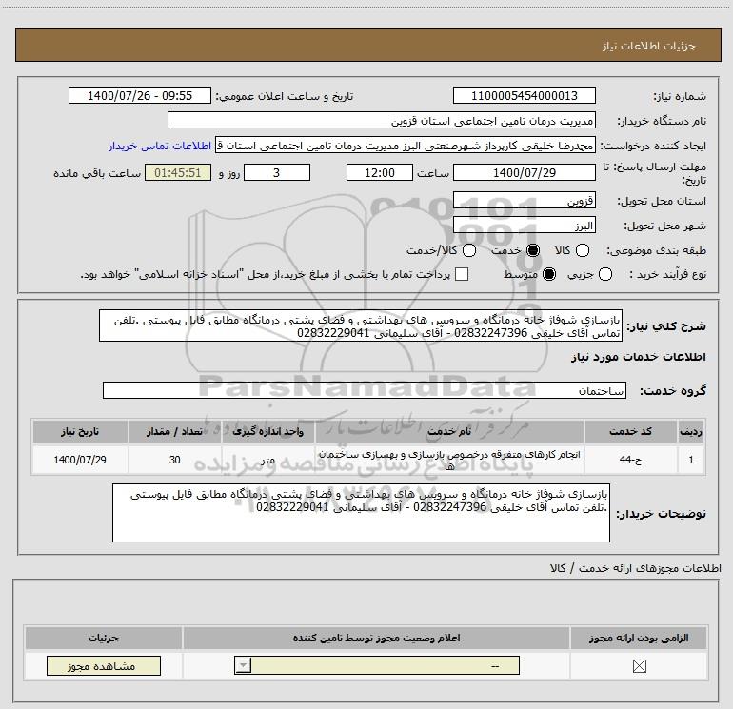Click the مشاهده مجوز button
Image resolution: width=733 pixels, height=709 pixels.
click(104, 666)
